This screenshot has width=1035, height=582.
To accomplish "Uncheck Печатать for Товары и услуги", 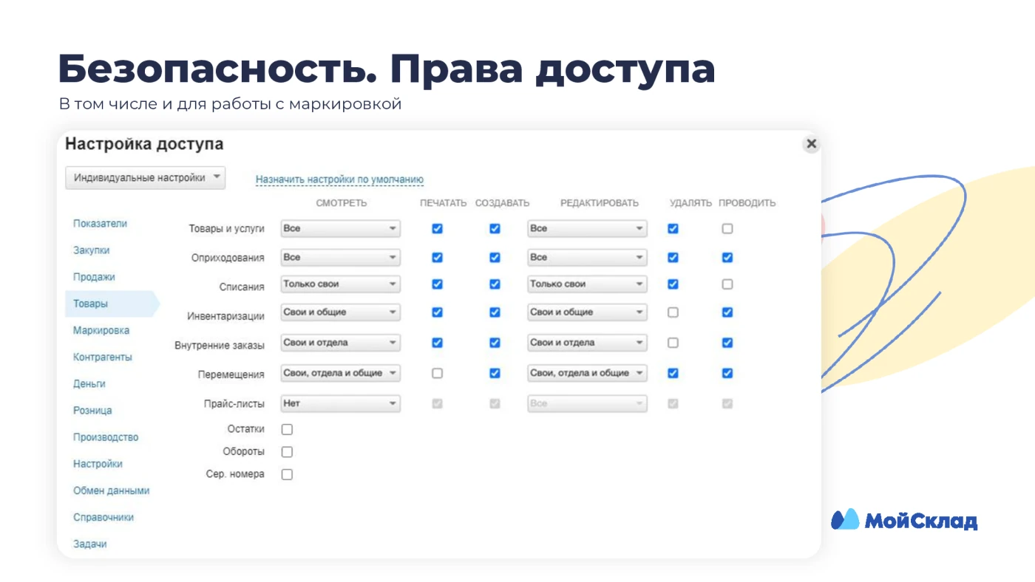I will [437, 229].
